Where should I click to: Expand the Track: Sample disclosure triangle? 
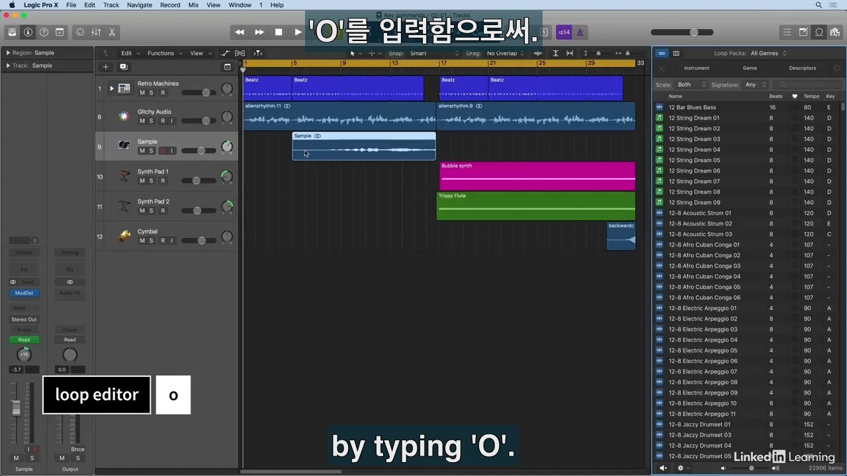point(8,65)
